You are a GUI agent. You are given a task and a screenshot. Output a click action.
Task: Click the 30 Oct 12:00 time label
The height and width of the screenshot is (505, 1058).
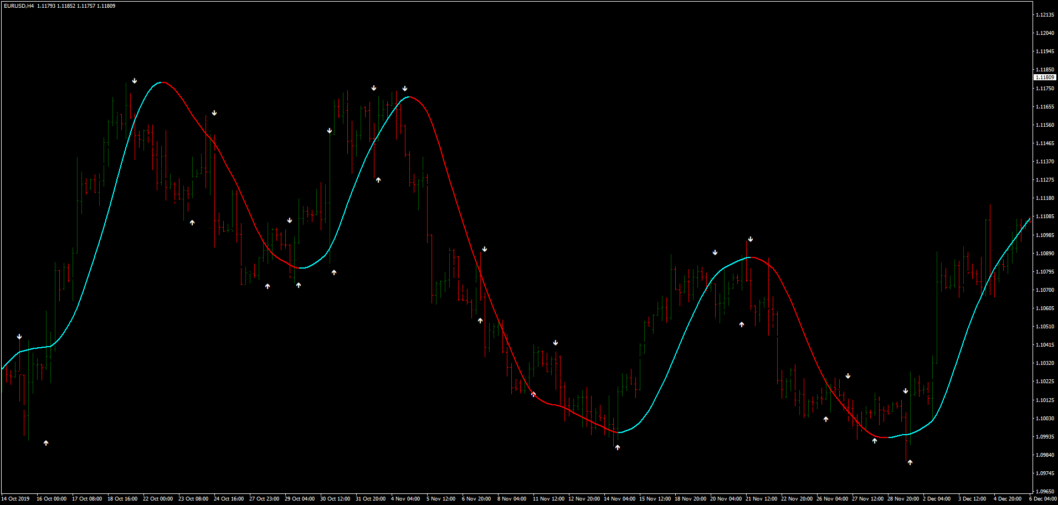tap(335, 499)
